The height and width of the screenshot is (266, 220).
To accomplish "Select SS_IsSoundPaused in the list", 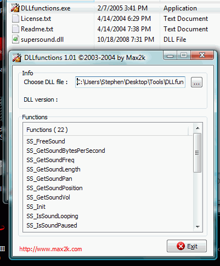I will (52, 225).
